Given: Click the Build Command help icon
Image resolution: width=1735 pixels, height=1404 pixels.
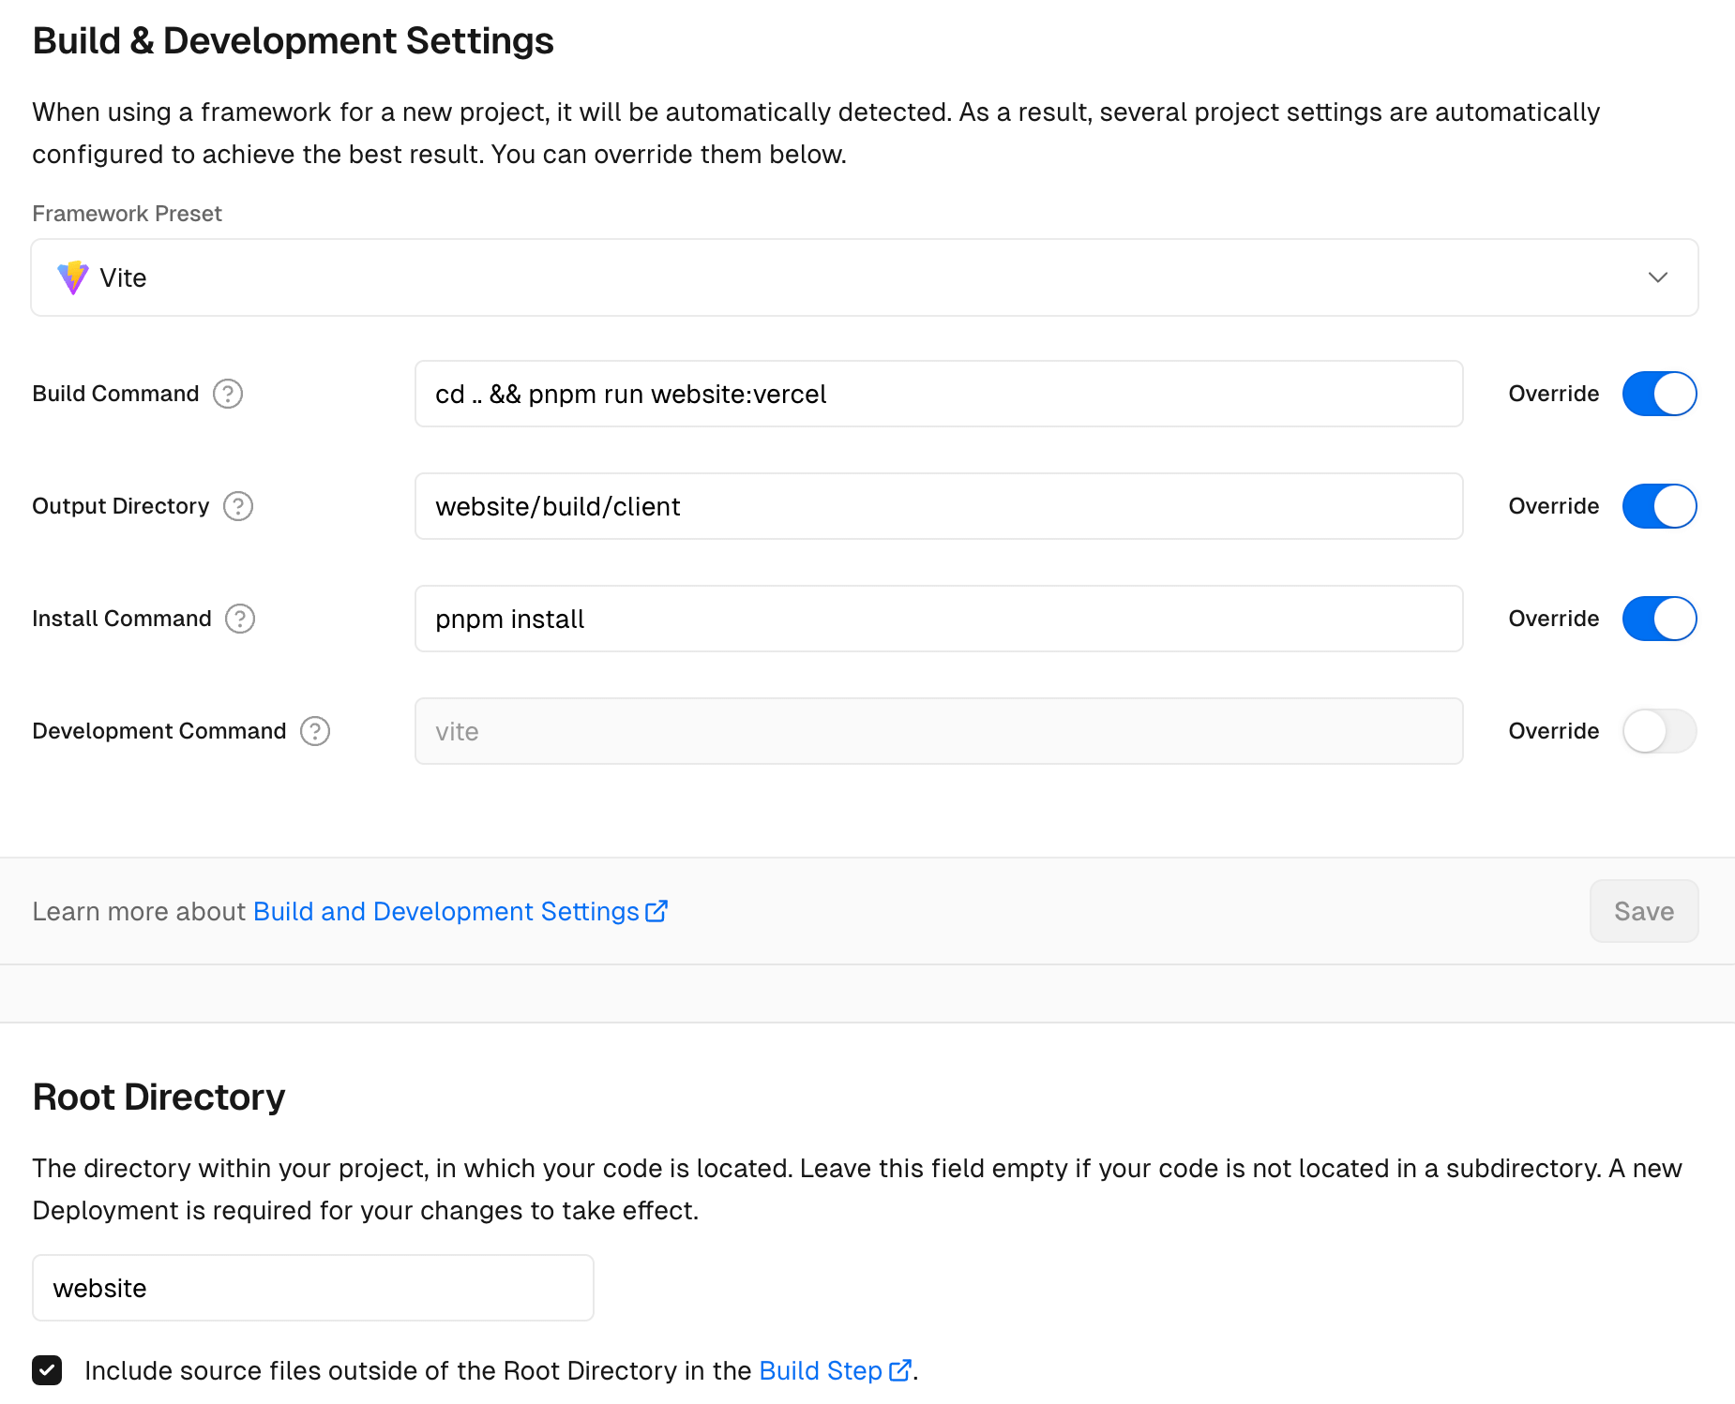Looking at the screenshot, I should pos(228,394).
